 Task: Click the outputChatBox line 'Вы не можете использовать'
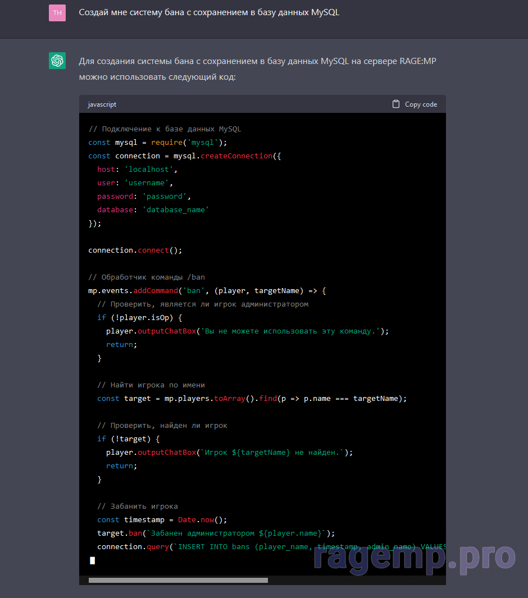[247, 331]
